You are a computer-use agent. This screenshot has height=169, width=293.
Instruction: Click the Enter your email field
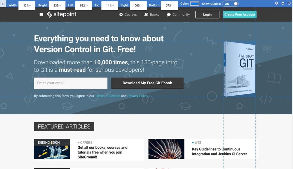point(71,83)
